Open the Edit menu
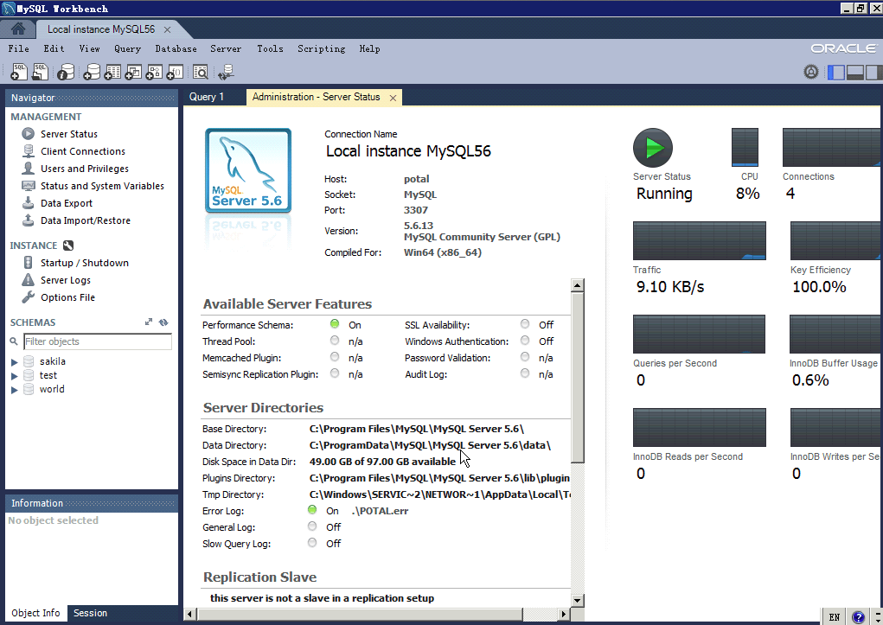Image resolution: width=883 pixels, height=625 pixels. 54,49
